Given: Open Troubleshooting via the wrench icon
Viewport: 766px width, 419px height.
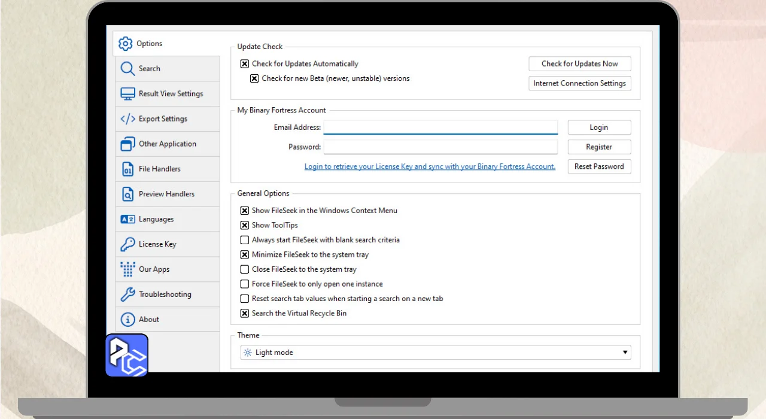Looking at the screenshot, I should click(127, 294).
